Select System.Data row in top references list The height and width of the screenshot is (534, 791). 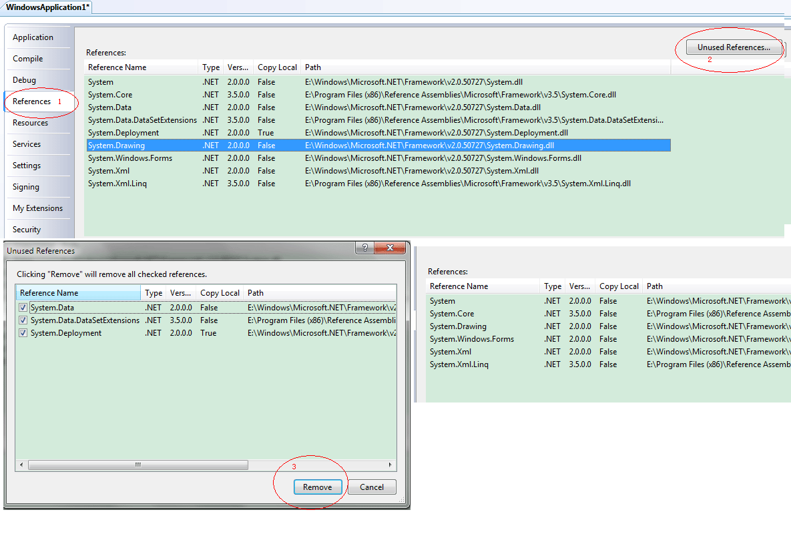tap(378, 107)
